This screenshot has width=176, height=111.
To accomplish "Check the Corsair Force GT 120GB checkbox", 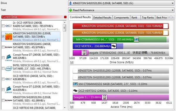I will 3,90.
